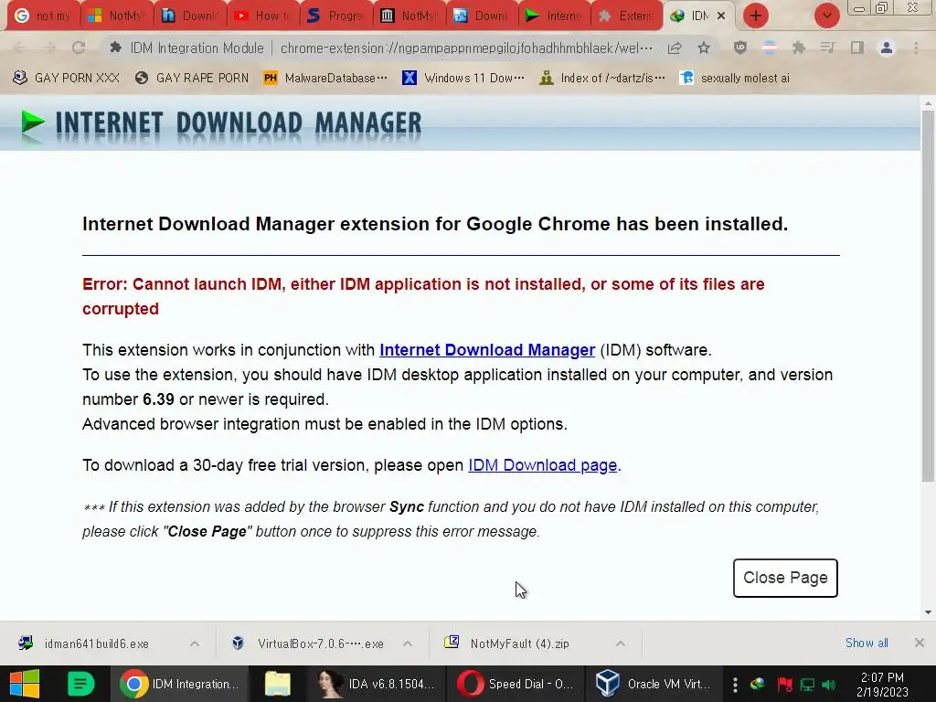
Task: Select Chrome 'IDM Integration' taskbar button
Action: coord(178,684)
